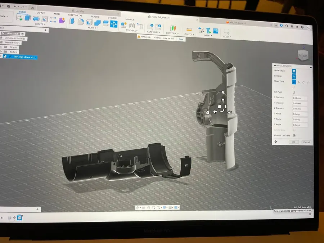Viewport: 324px width, 243px height.
Task: Click the purple Create Form icon
Action: [x=62, y=20]
